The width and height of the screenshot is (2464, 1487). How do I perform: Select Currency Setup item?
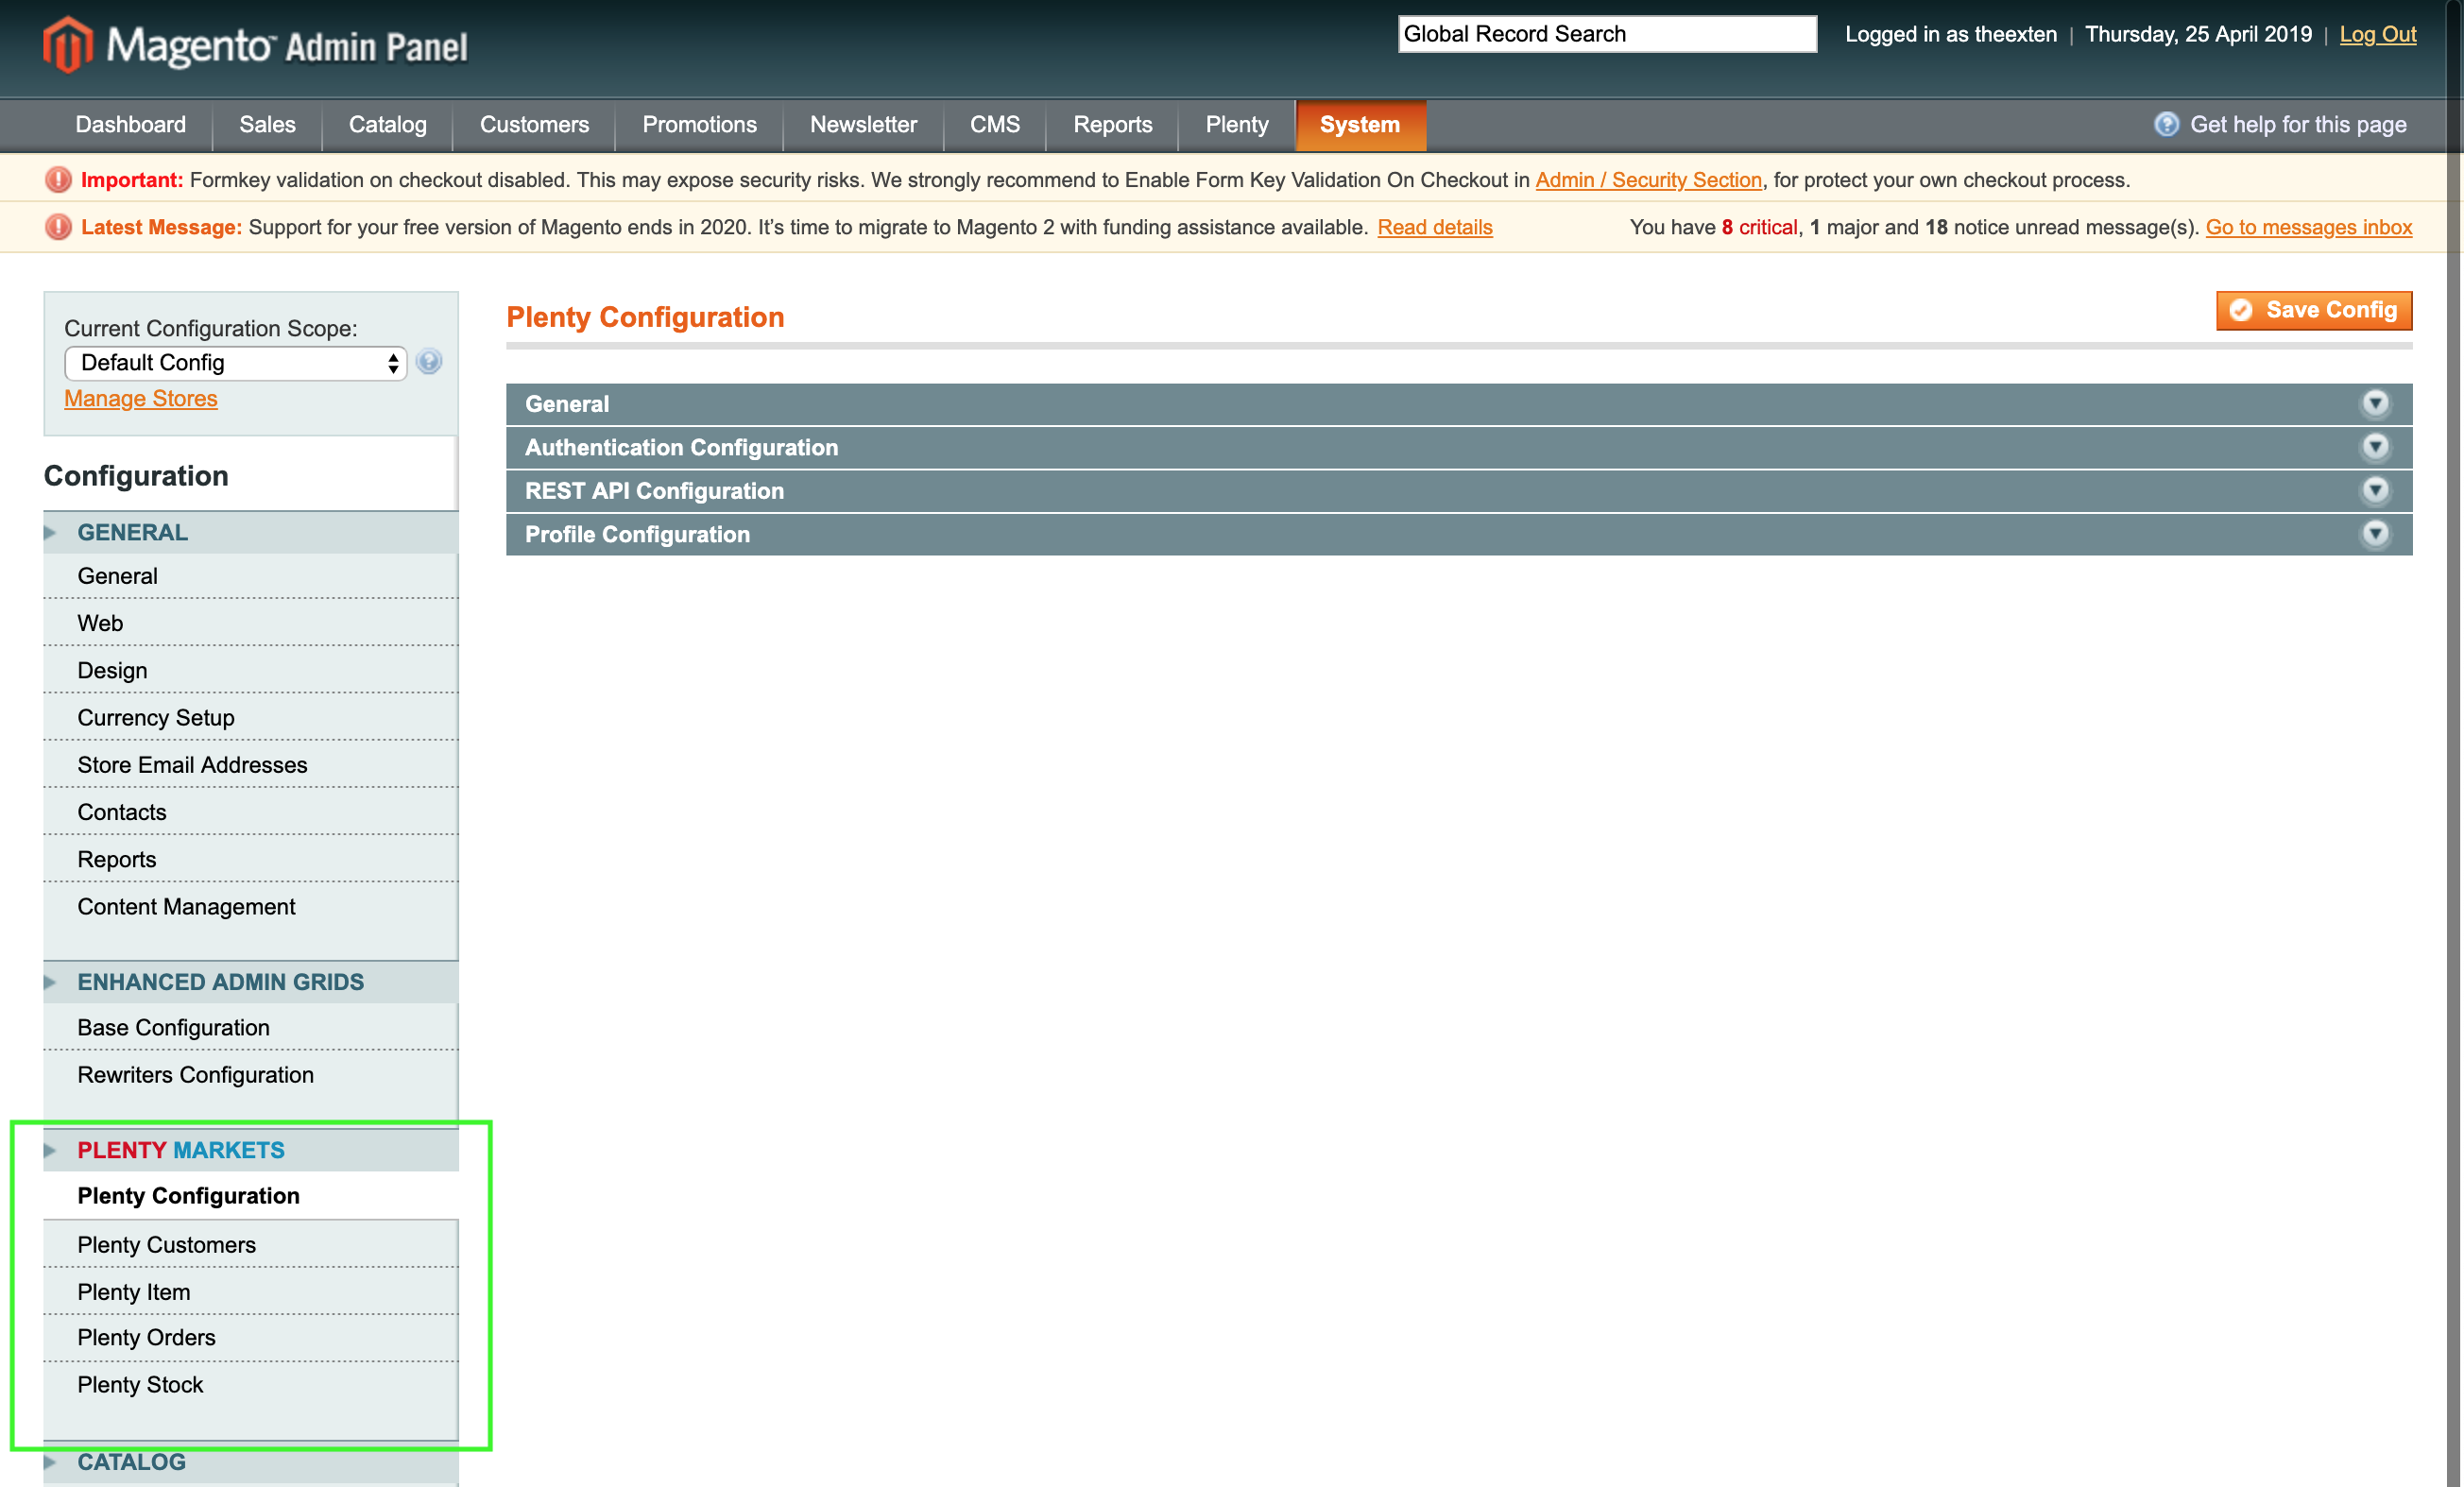[251, 718]
